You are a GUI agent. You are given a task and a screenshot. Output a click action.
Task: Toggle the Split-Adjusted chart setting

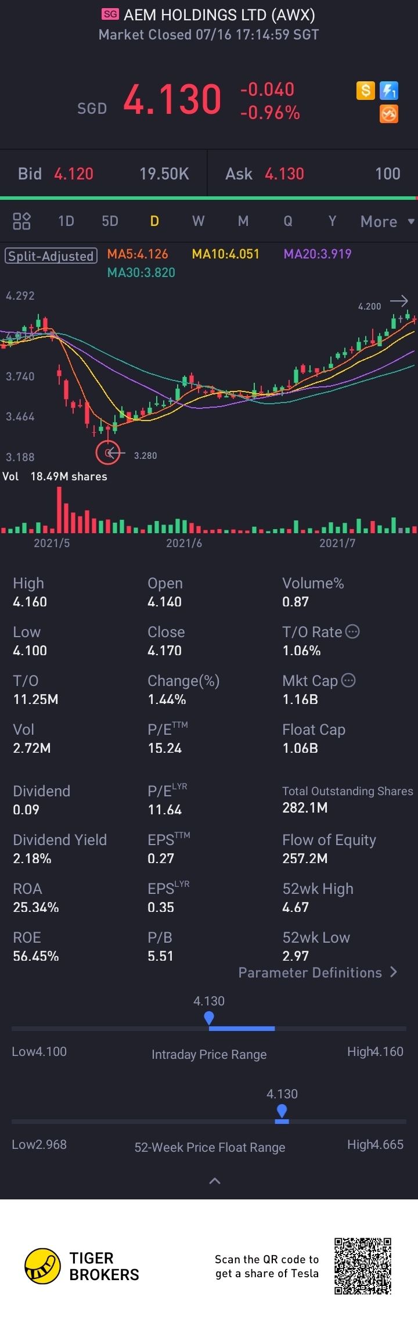click(51, 256)
